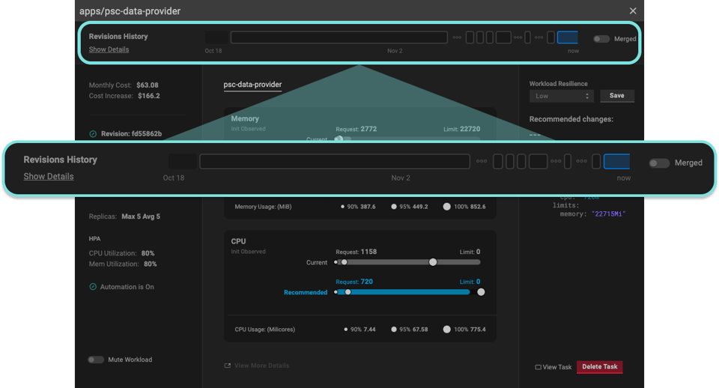Screen dimensions: 719x388
Task: Click the external-link icon before View More Details
Action: [x=228, y=366]
